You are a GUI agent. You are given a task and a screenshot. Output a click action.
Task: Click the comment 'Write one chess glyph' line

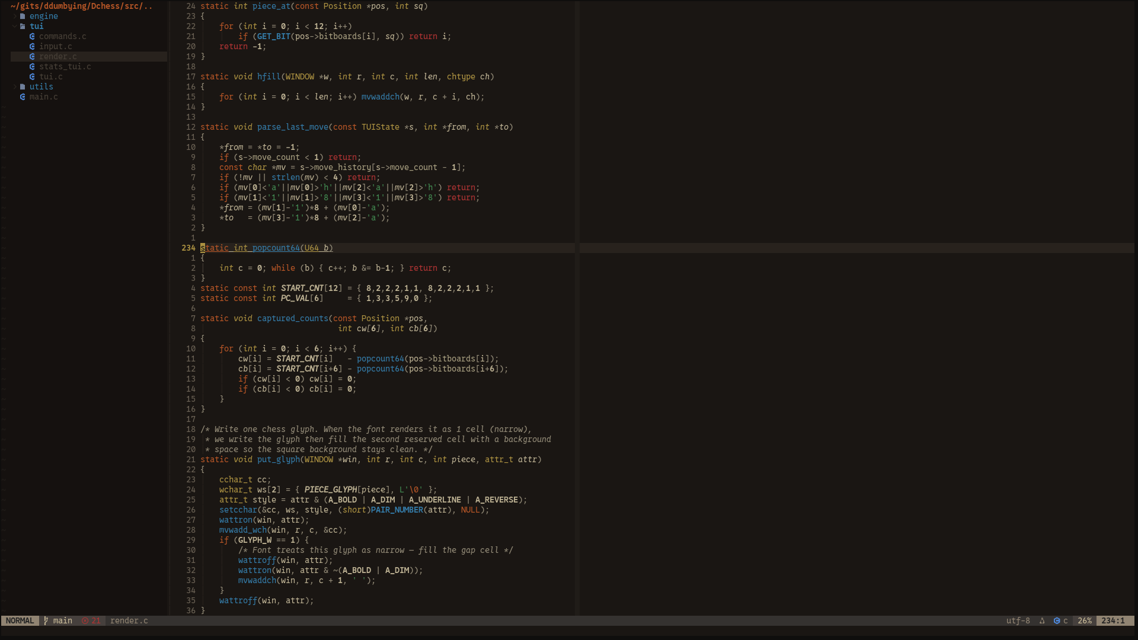[x=366, y=430]
